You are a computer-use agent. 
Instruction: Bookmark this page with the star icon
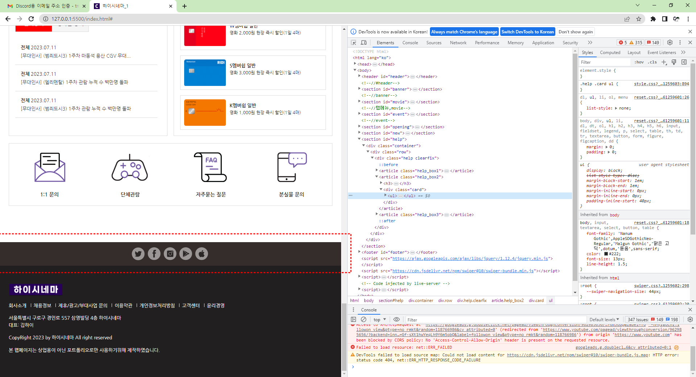pos(639,19)
